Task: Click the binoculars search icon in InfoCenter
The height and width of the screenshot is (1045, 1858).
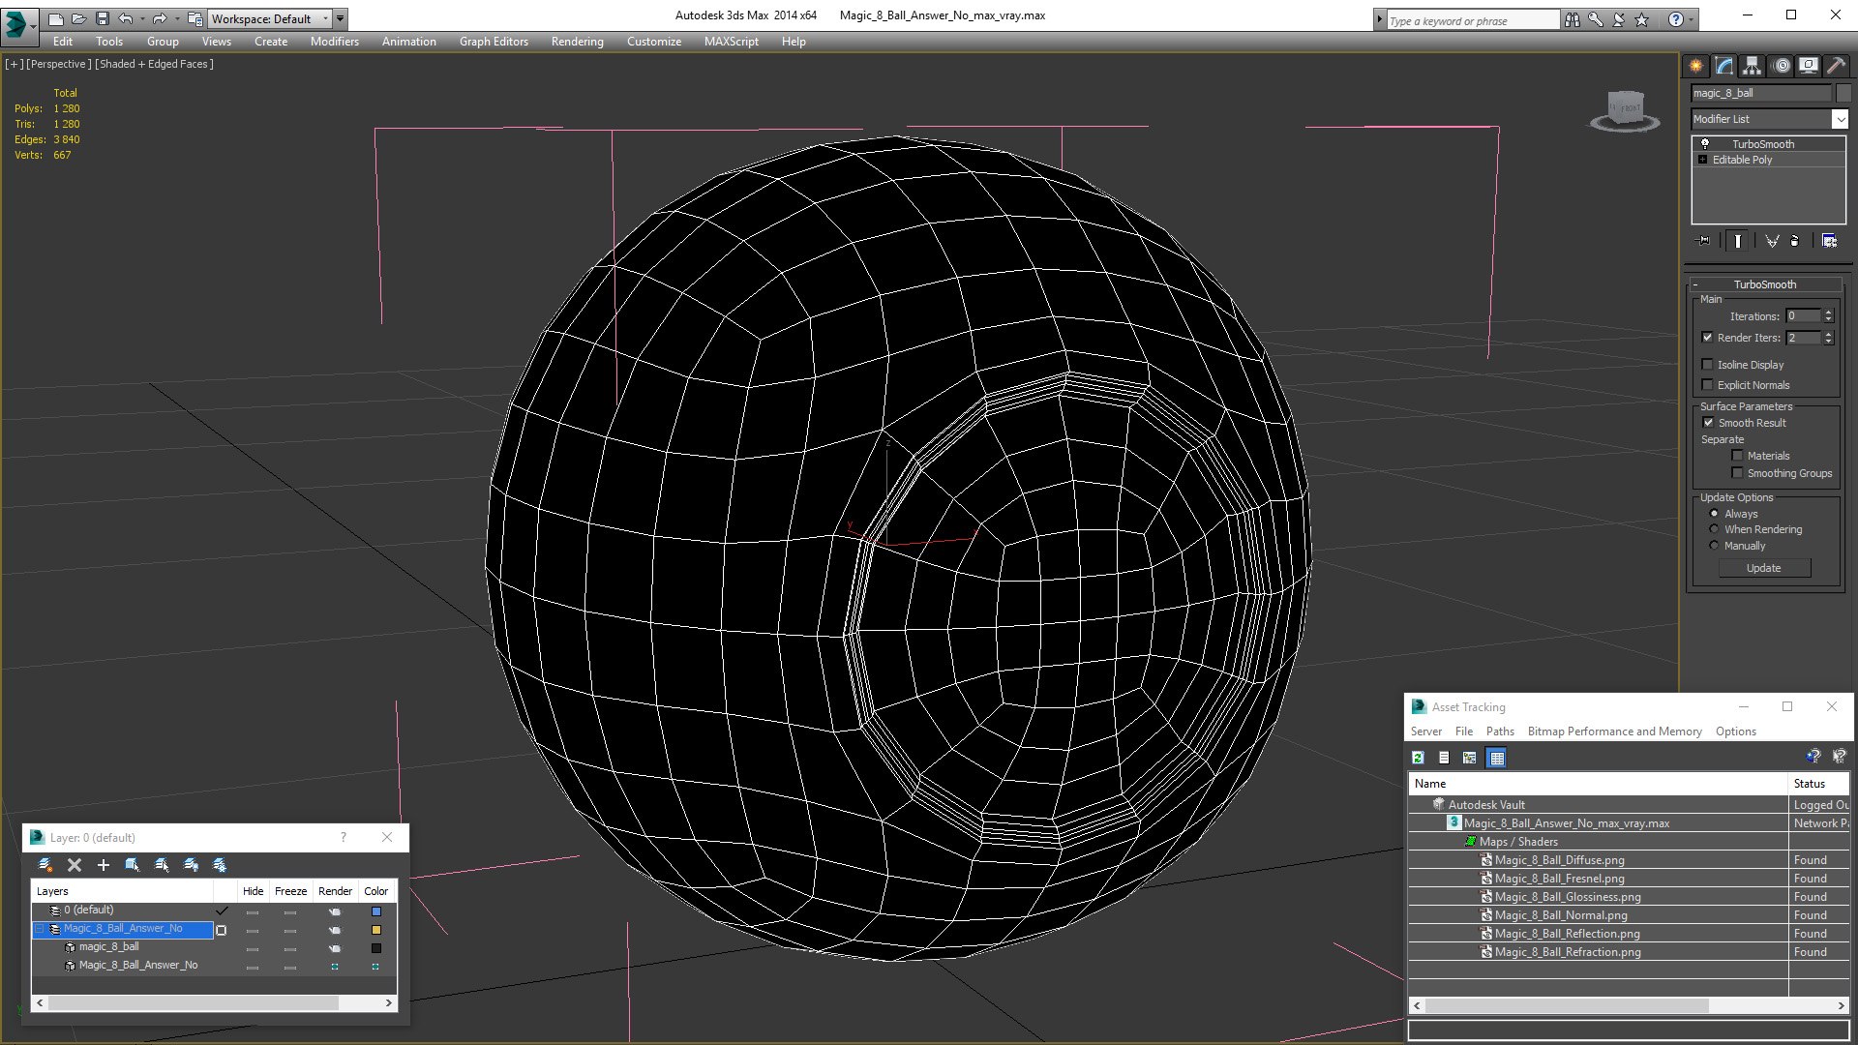Action: pyautogui.click(x=1573, y=19)
